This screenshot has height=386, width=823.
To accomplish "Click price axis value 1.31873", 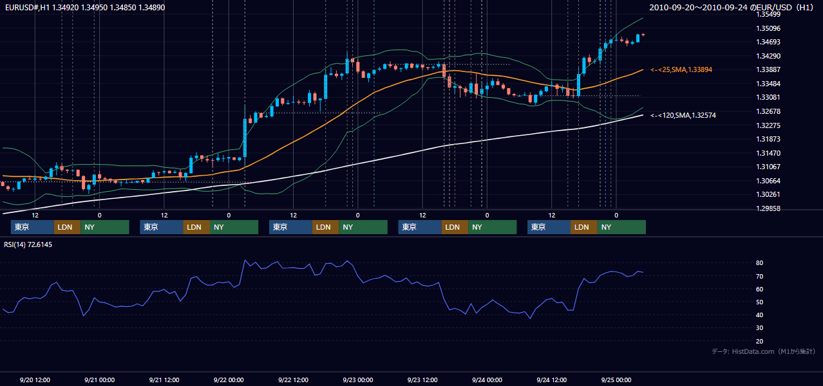I will (x=768, y=139).
